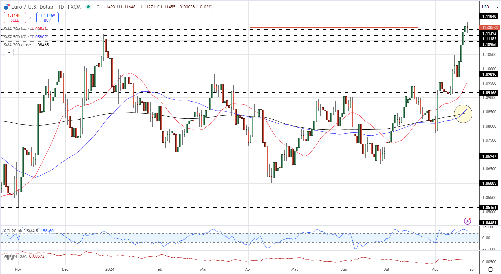Image resolution: width=501 pixels, height=274 pixels.
Task: Click the 1.06947 price label
Action: pos(489,156)
